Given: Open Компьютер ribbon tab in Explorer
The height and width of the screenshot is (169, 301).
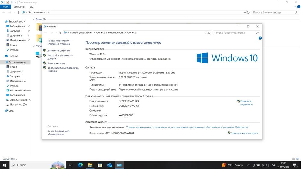Looking at the screenshot, I should click(x=19, y=7).
